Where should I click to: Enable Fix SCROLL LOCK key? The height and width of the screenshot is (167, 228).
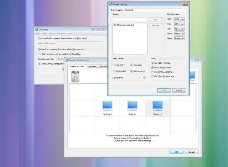tap(152, 72)
